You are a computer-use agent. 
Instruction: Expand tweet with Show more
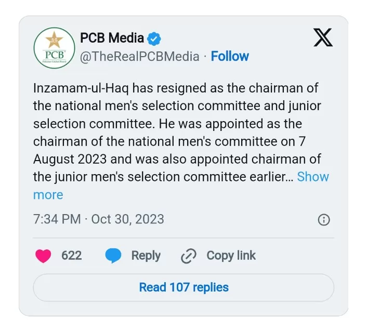pos(313,177)
